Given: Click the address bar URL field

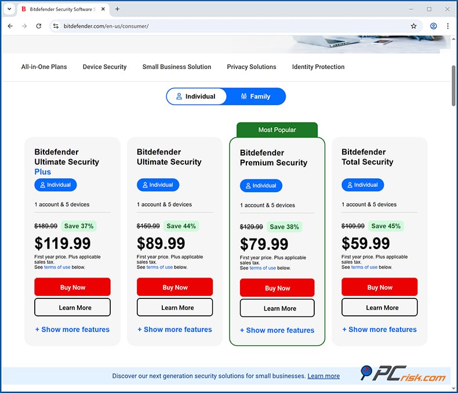Looking at the screenshot, I should (x=235, y=26).
